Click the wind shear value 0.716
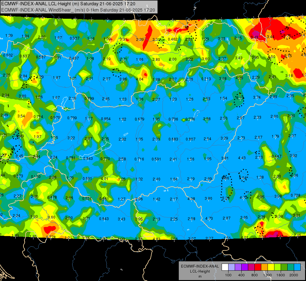Screen dimensions: 306x281 [x=139, y=159]
